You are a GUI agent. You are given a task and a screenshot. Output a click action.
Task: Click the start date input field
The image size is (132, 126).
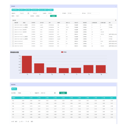click(22, 13)
